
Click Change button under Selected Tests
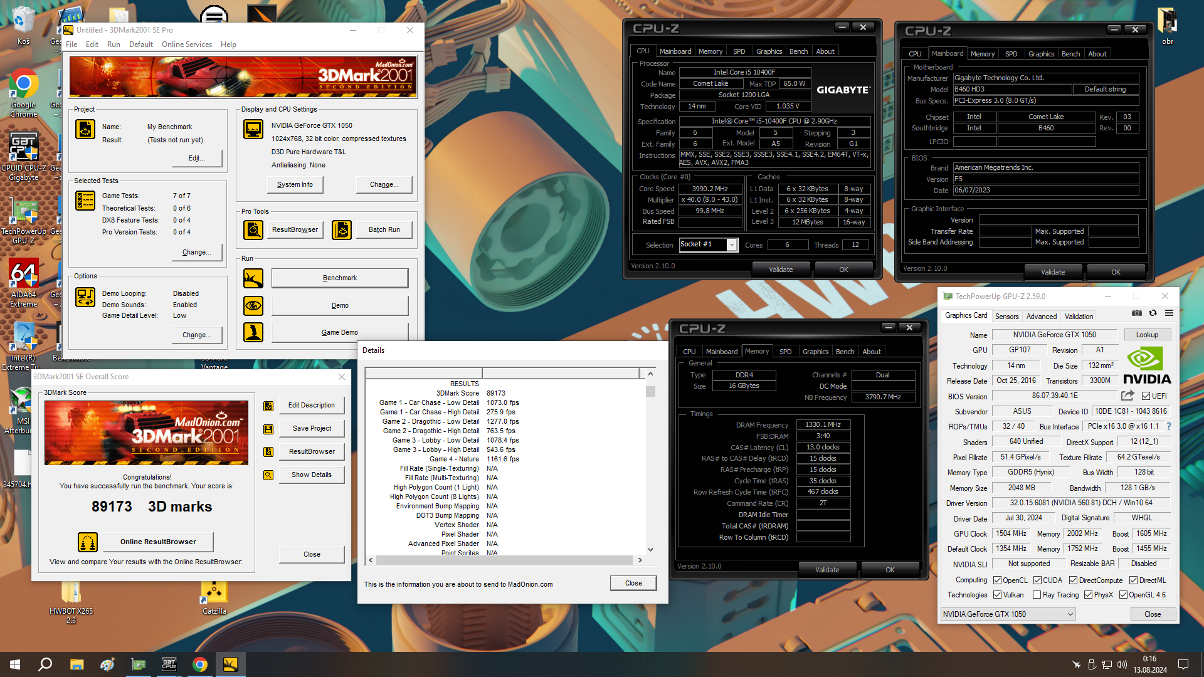coord(197,253)
